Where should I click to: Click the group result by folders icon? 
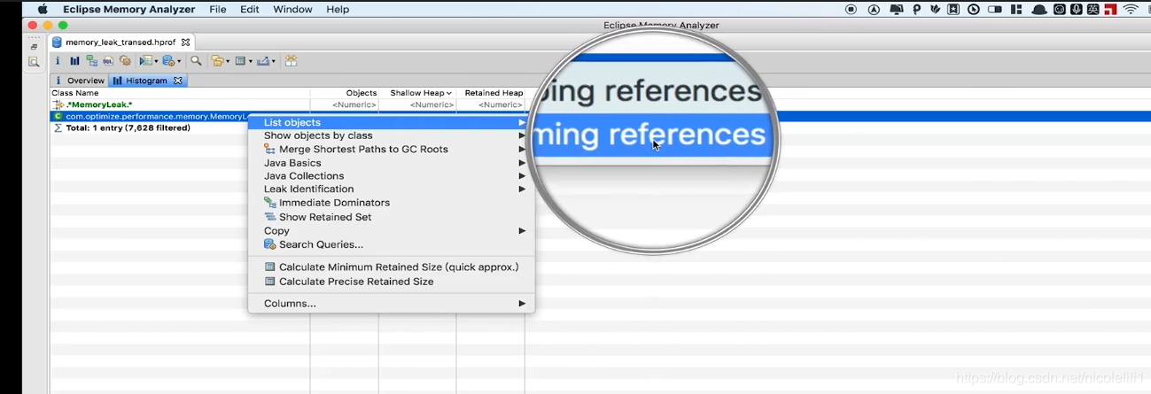[x=217, y=61]
